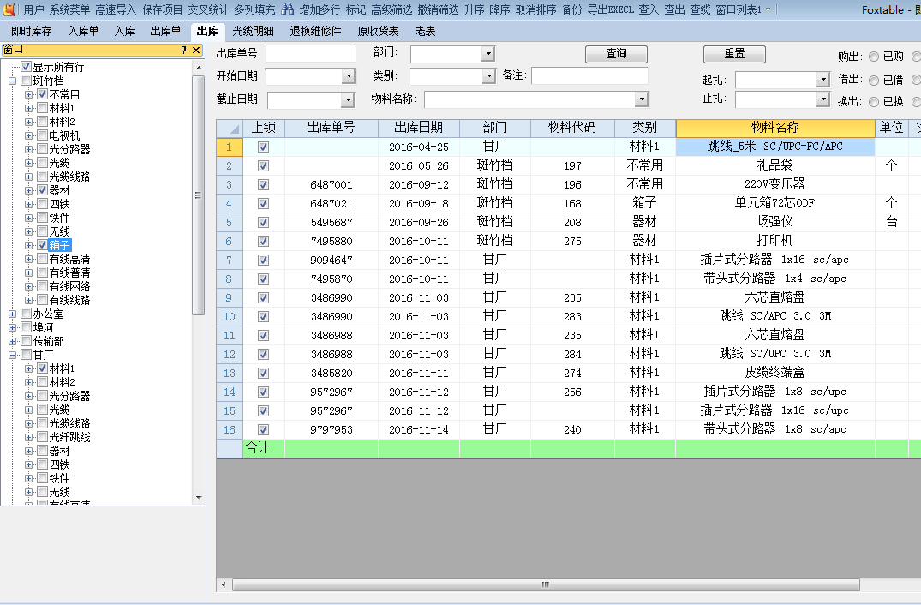Viewport: 921px width, 605px height.
Task: Click the tree panel vertical scrollbar thumb
Action: pos(199,195)
